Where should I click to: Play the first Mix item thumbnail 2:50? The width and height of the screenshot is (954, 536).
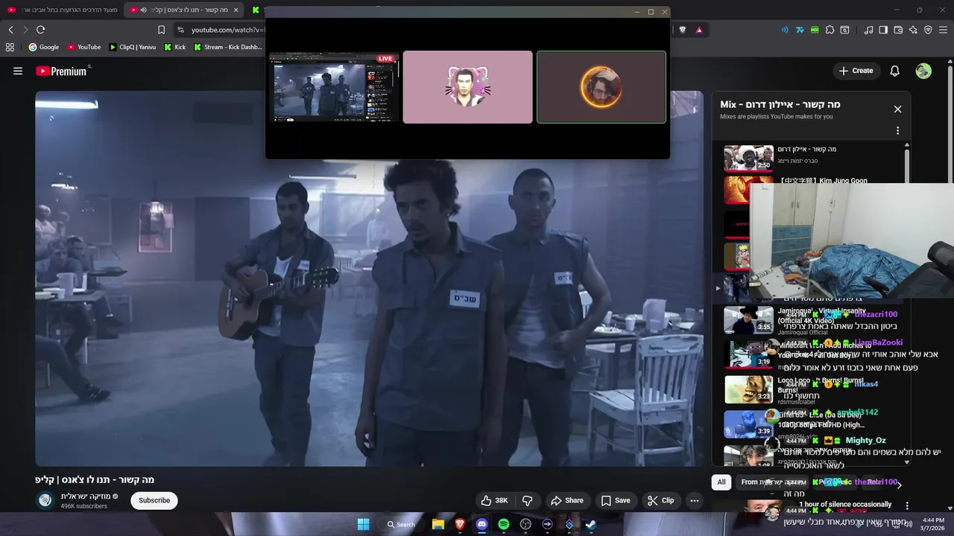[x=748, y=158]
